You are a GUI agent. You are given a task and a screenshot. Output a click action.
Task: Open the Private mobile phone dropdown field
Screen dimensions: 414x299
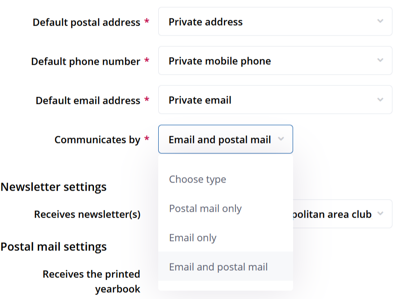(x=270, y=61)
